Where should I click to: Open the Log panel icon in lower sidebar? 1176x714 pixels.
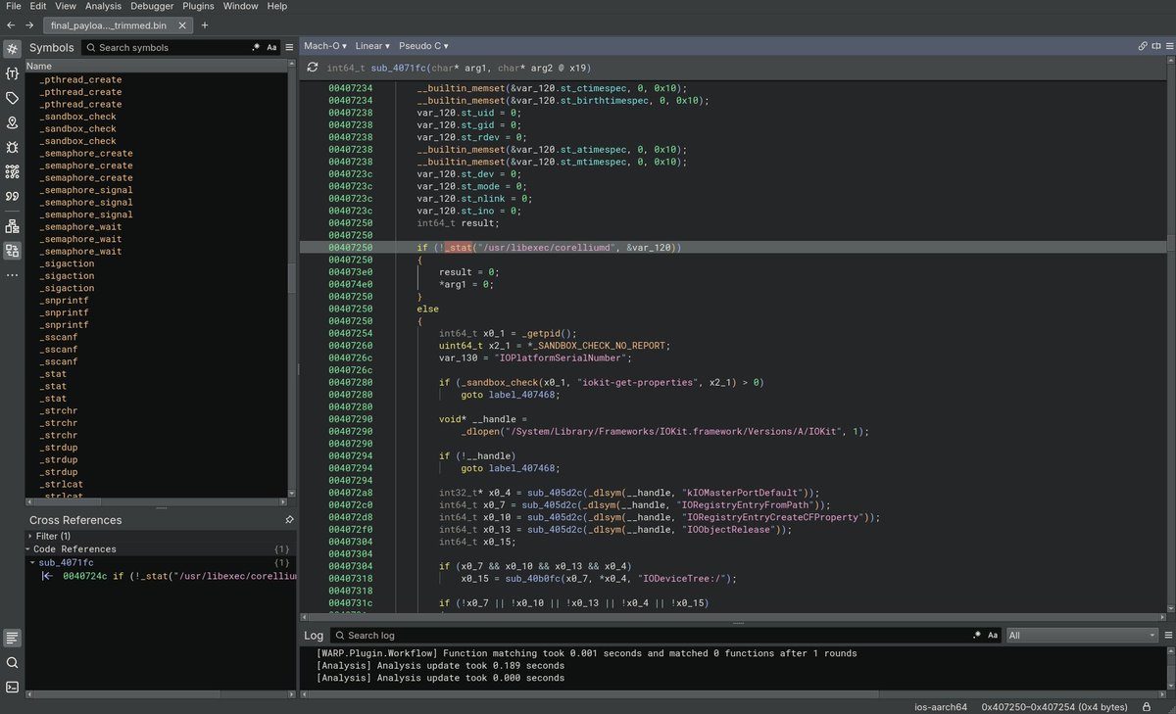click(x=12, y=638)
